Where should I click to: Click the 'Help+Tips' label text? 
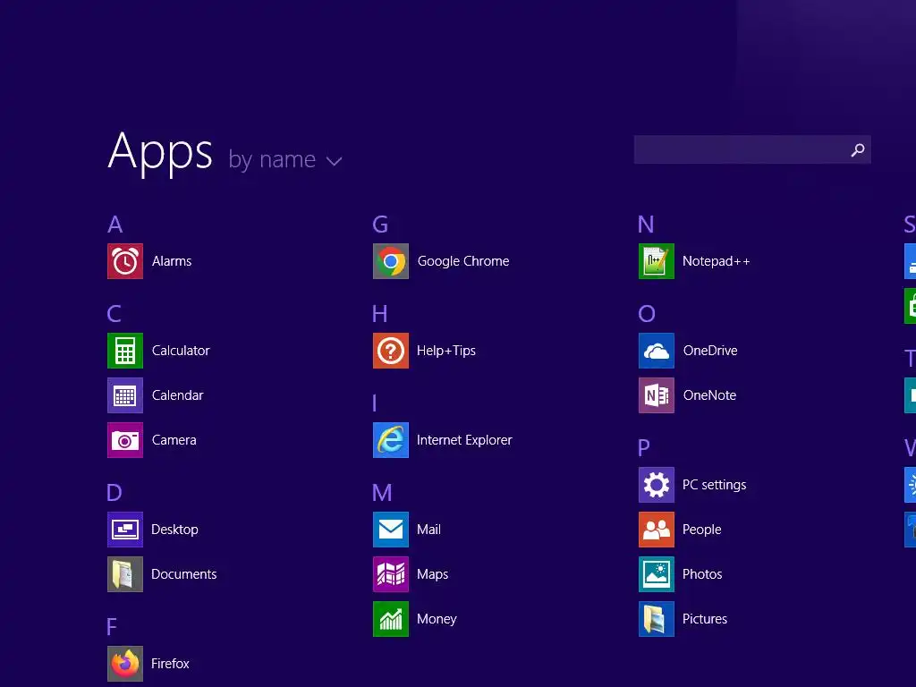point(446,351)
